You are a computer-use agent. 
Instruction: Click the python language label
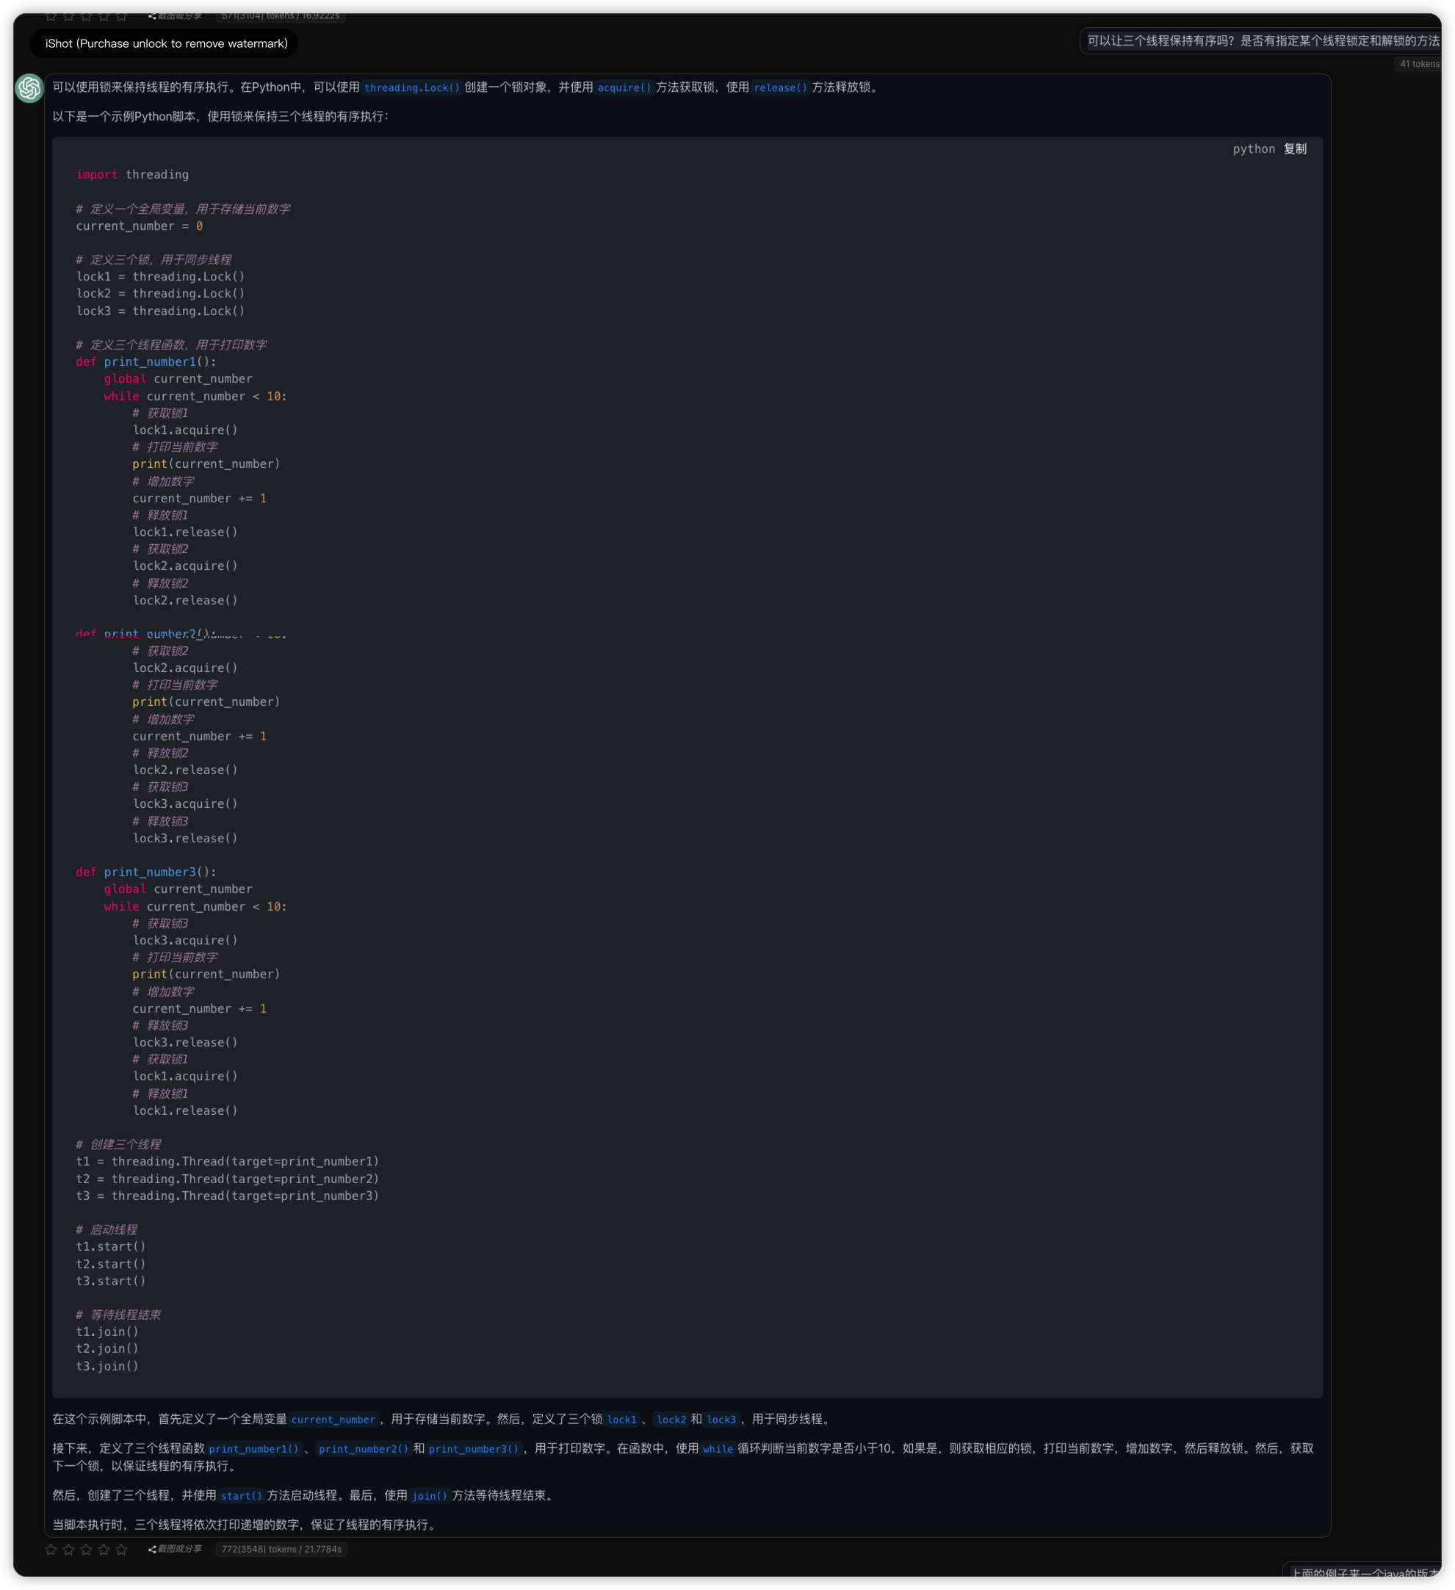[1253, 149]
